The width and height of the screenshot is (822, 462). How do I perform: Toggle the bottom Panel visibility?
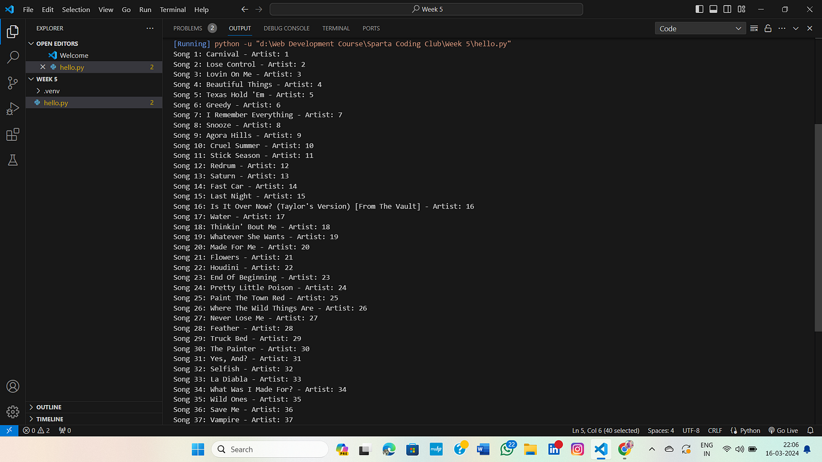pos(714,9)
